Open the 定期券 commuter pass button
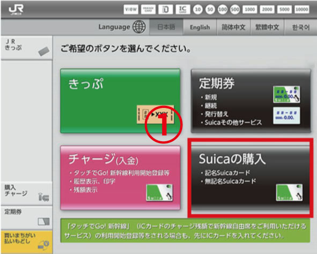 click(x=251, y=101)
